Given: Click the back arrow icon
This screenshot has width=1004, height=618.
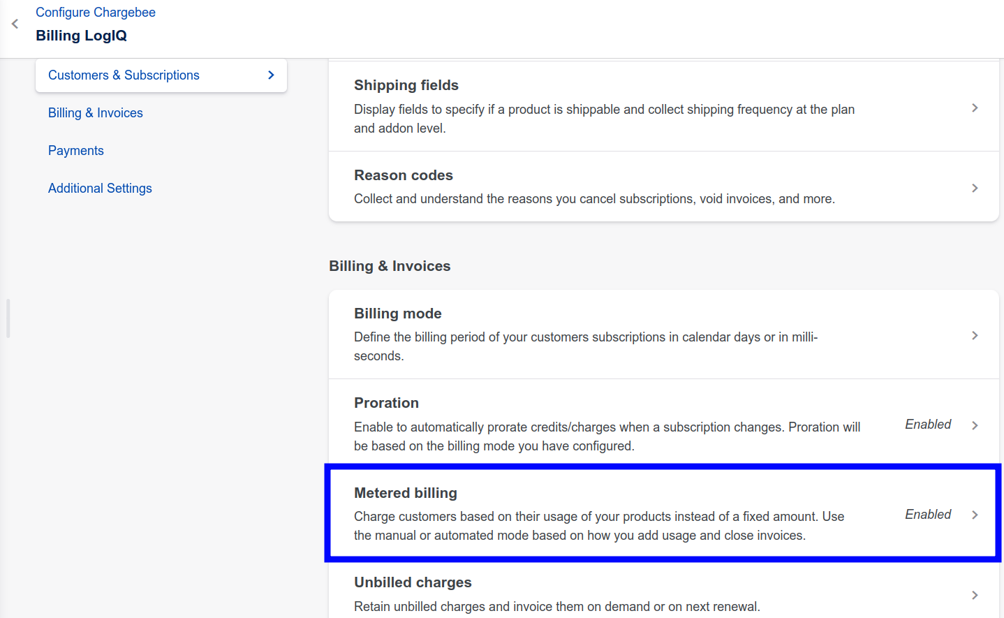Looking at the screenshot, I should (15, 24).
